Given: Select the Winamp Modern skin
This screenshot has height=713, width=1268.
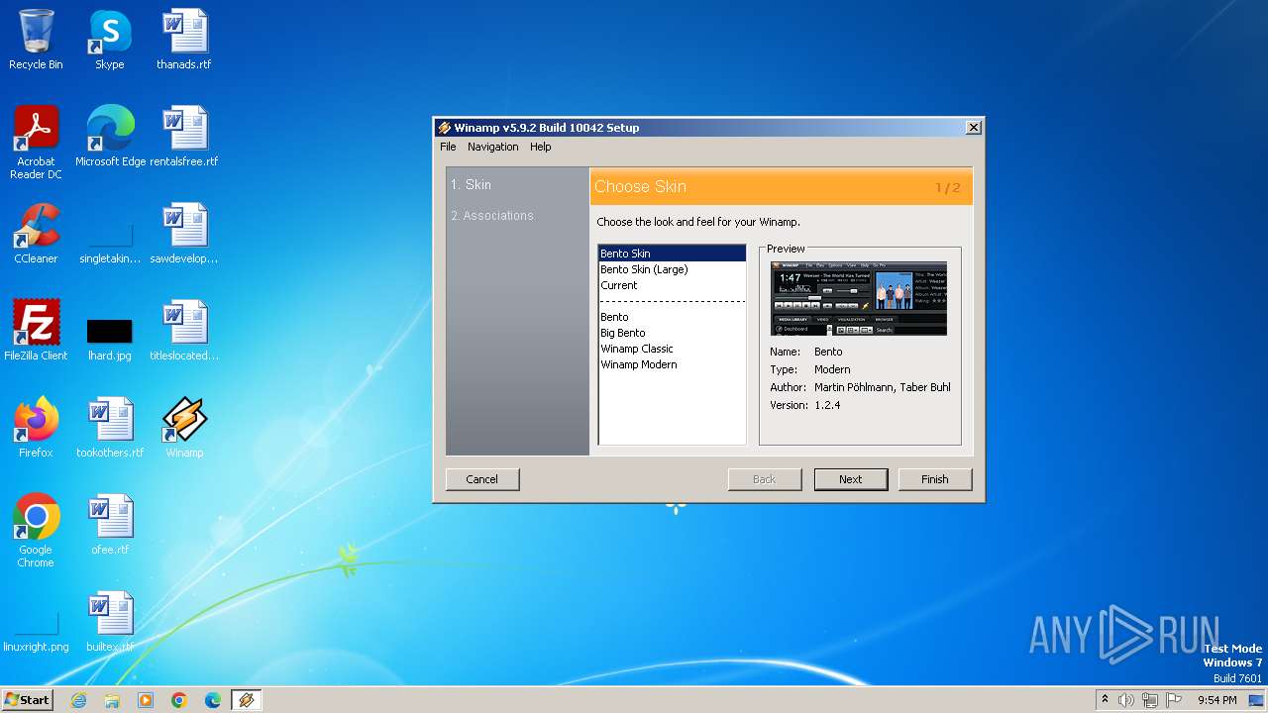Looking at the screenshot, I should [672, 364].
